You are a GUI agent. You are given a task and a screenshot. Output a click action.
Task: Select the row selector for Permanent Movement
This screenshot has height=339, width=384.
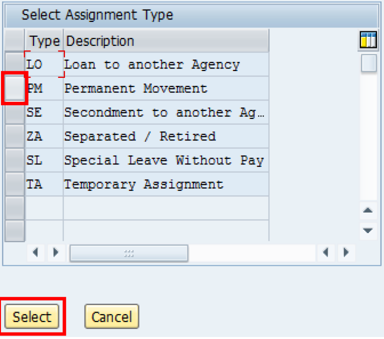tap(14, 89)
